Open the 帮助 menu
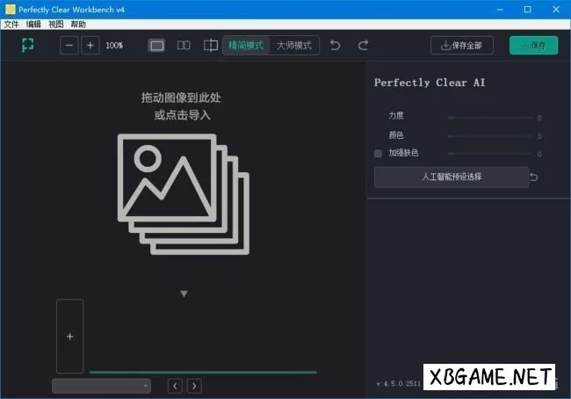Screen dimensions: 571x399 [78, 24]
